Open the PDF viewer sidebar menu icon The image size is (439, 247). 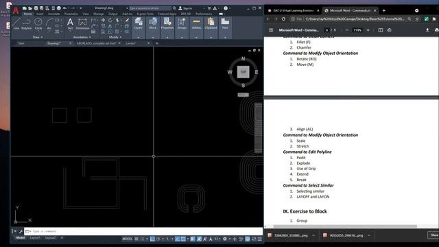[x=271, y=30]
